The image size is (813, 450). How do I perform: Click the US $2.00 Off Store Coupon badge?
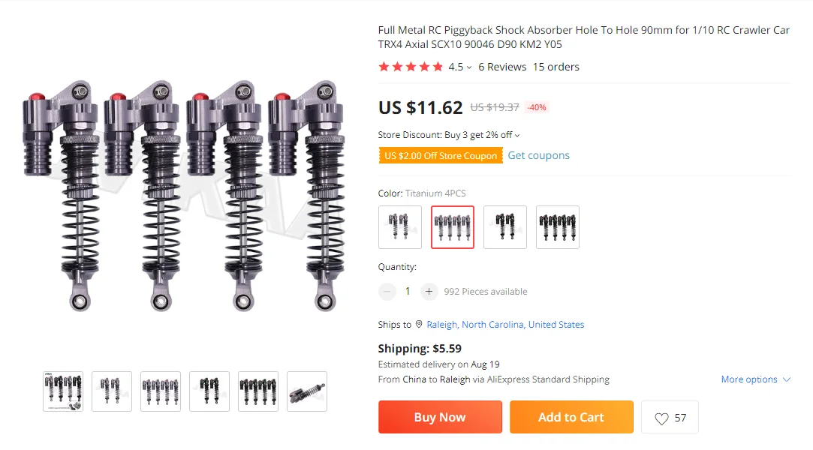point(441,155)
